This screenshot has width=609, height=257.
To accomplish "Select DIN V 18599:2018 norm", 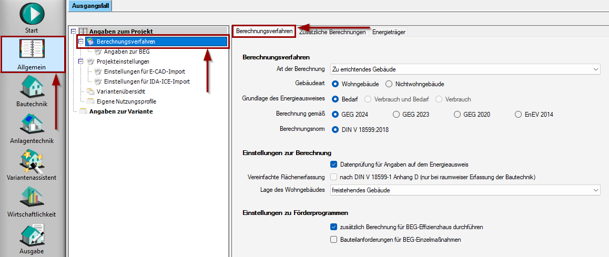I will [x=335, y=130].
